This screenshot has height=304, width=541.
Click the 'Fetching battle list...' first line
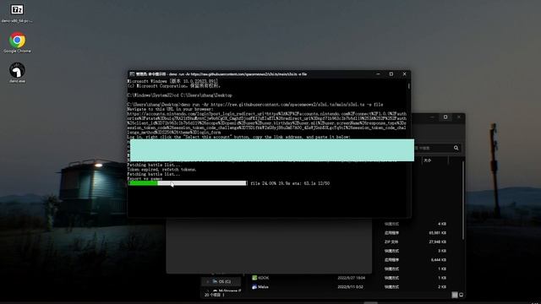coord(154,165)
